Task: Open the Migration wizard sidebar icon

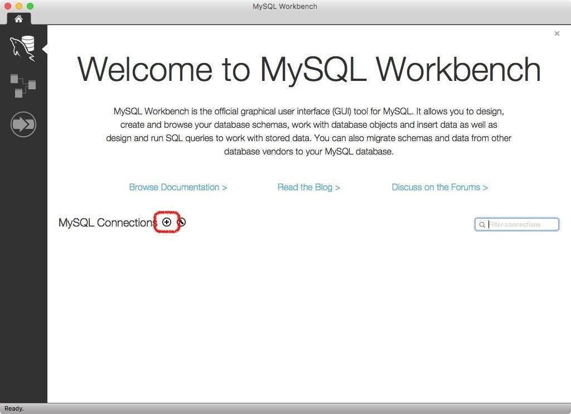Action: (x=23, y=124)
